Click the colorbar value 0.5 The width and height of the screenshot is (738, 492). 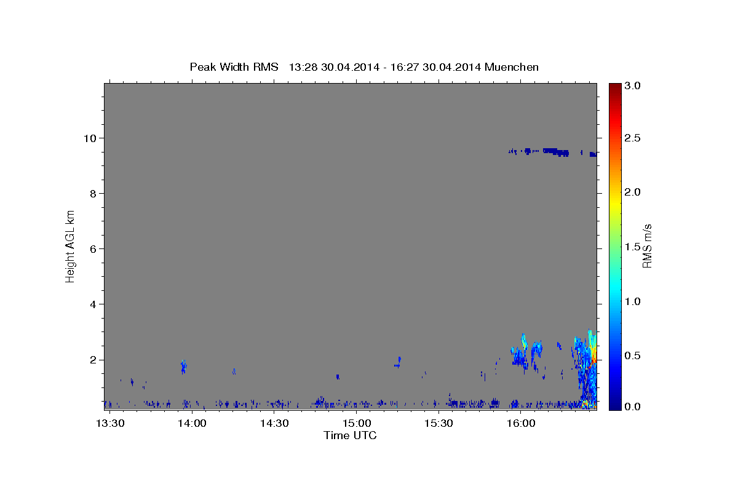[633, 355]
